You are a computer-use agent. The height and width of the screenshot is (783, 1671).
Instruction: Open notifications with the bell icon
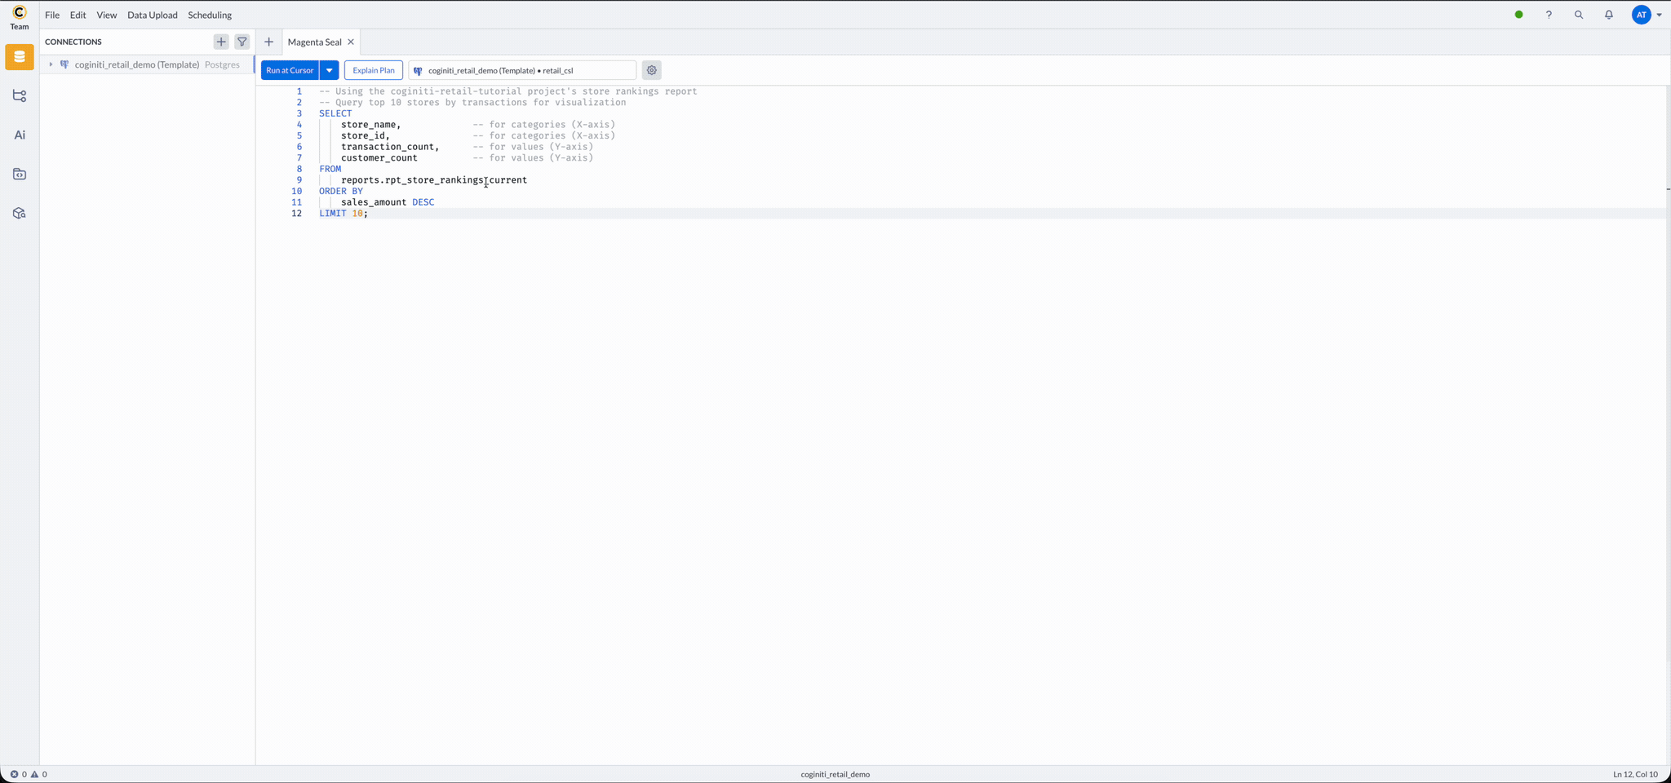tap(1608, 15)
